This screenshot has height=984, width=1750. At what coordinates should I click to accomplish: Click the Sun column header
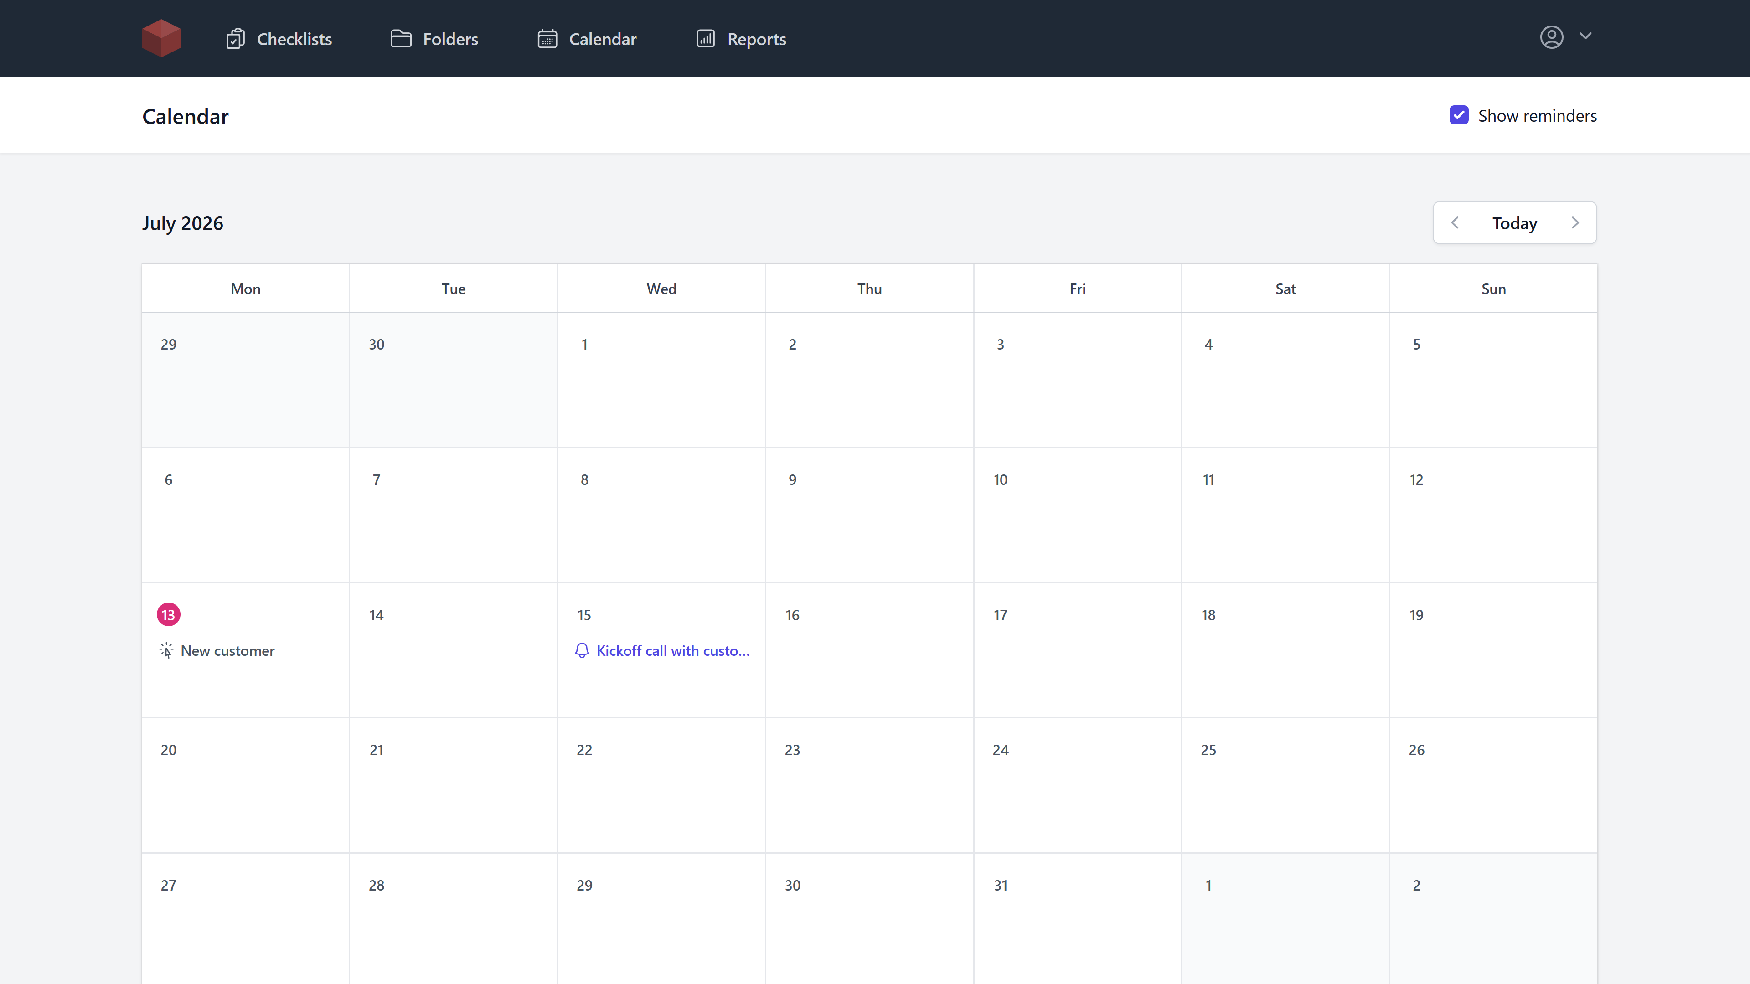click(1494, 289)
